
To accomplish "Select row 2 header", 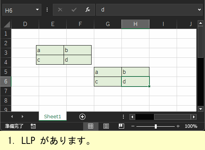I will pos(6,43).
